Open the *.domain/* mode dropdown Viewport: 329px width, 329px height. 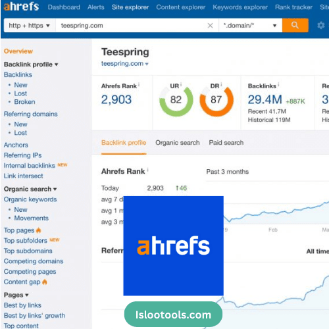coord(250,26)
